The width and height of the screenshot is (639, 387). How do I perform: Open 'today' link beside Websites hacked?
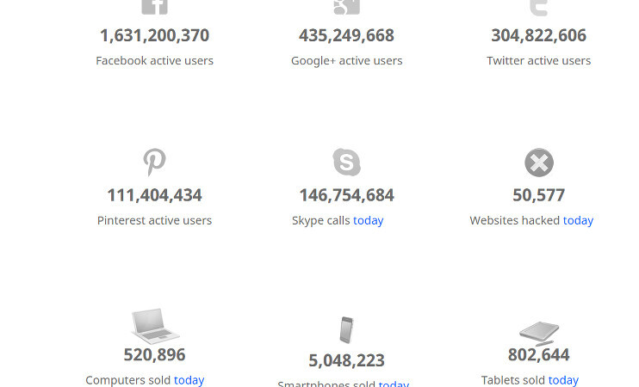click(578, 220)
